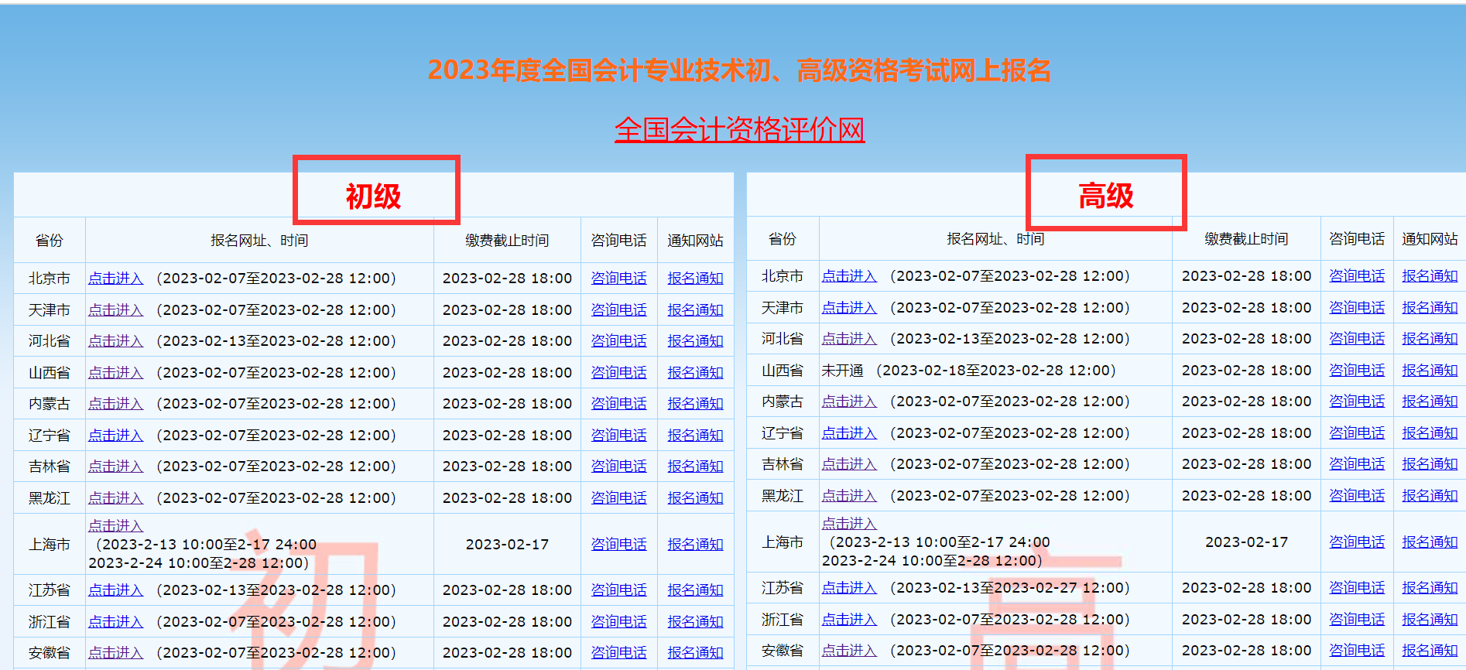Open 咨询电话 for 北京市 in 高级 table
The image size is (1466, 670).
(1357, 276)
